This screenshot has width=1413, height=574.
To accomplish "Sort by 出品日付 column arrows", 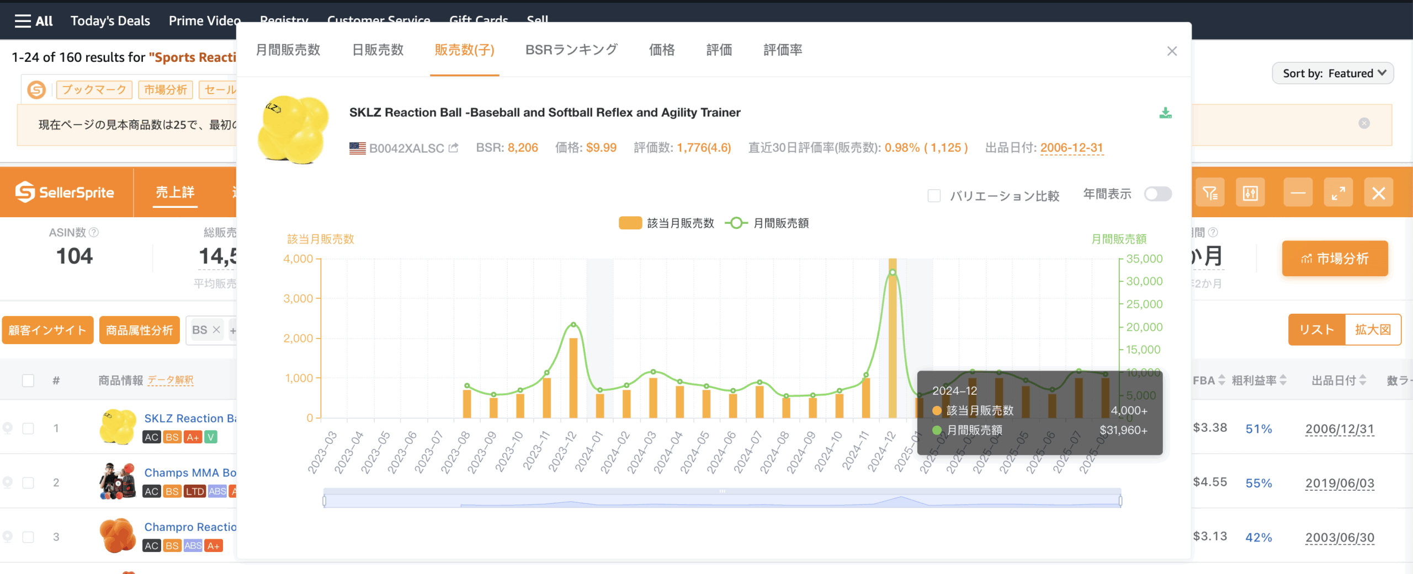I will (1363, 380).
